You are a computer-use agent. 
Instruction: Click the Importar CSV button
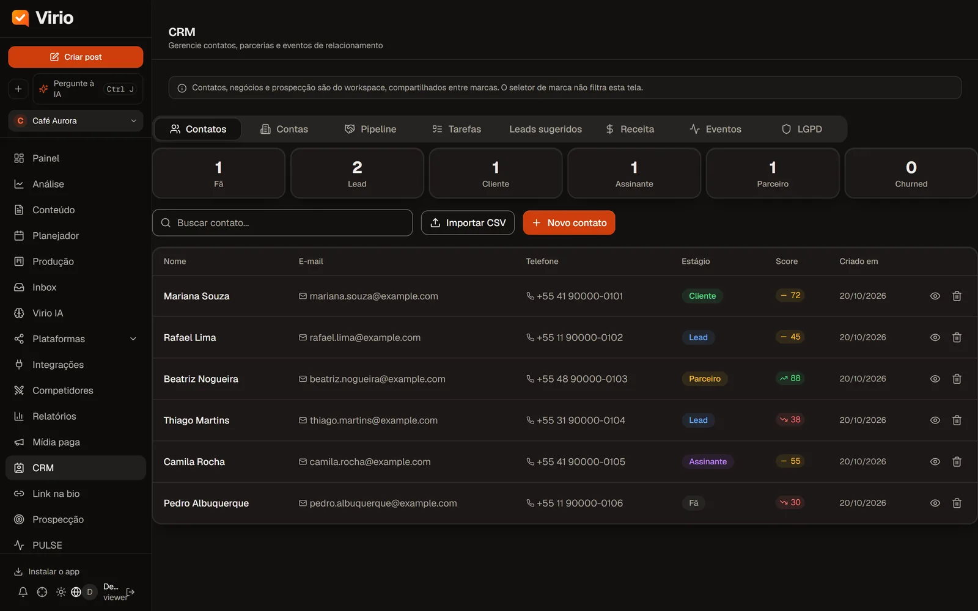[468, 223]
